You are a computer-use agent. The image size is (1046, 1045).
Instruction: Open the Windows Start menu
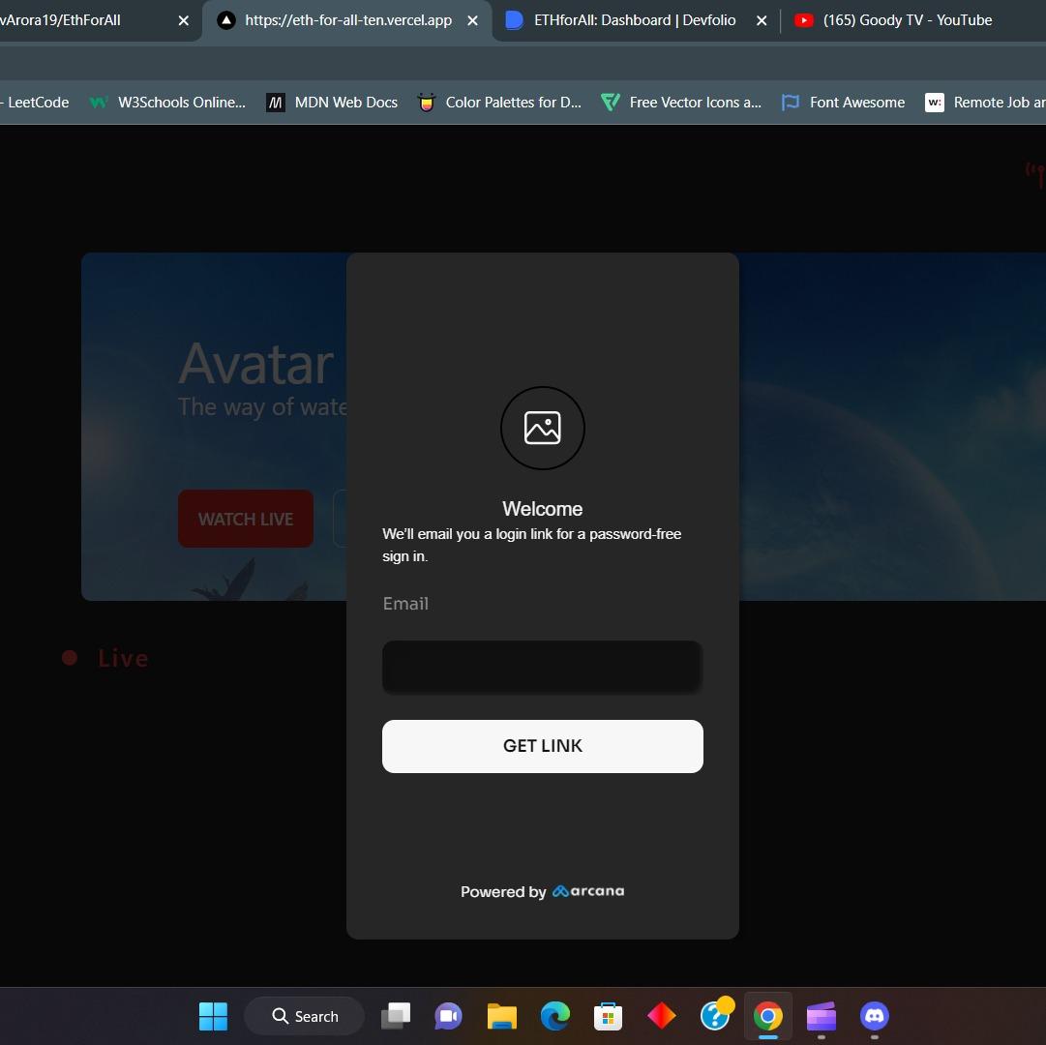(213, 1016)
